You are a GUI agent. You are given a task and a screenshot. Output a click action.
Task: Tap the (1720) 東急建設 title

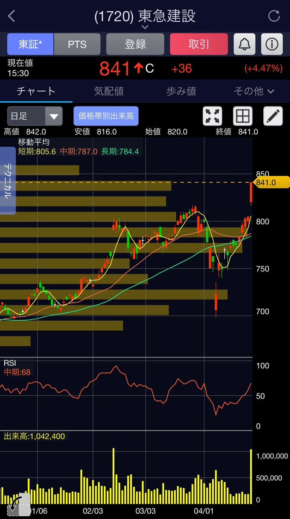coord(145,16)
